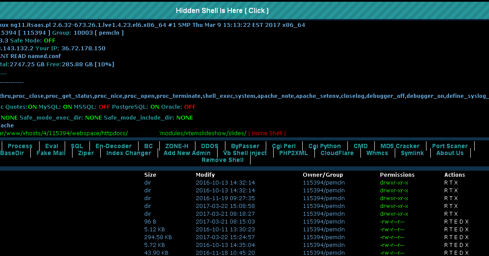The image size is (489, 256).
Task: Open the Cgi Perl shell
Action: 284,146
